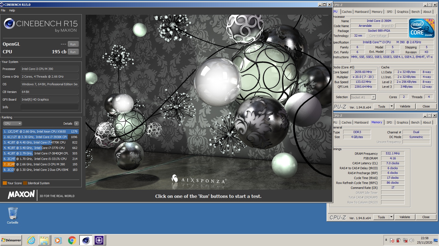
Task: Run the OpenGL benchmark test
Action: tap(73, 44)
